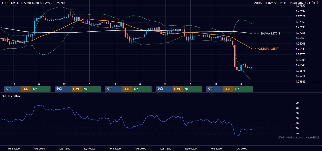
Task: Select the 10/3 12:00 date label
Action: tap(64, 149)
